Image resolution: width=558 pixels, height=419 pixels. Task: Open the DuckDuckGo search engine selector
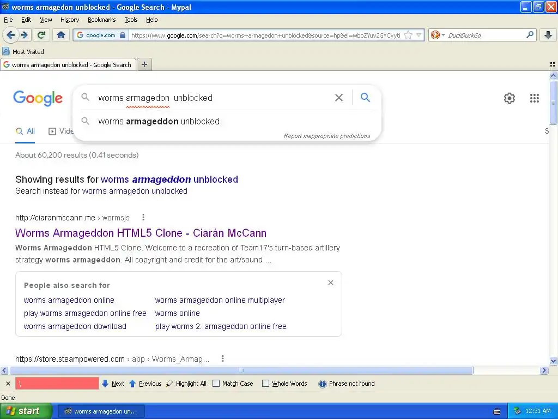(x=438, y=35)
